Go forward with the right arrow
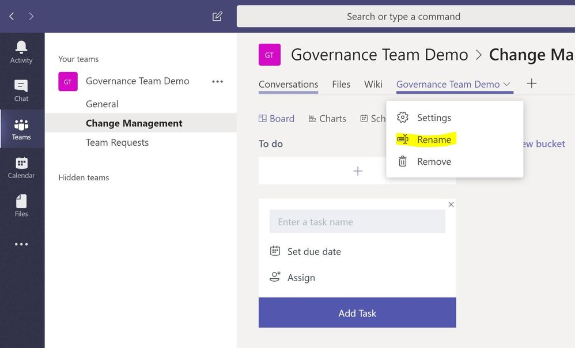Screen dimensions: 575x348 (x=31, y=16)
